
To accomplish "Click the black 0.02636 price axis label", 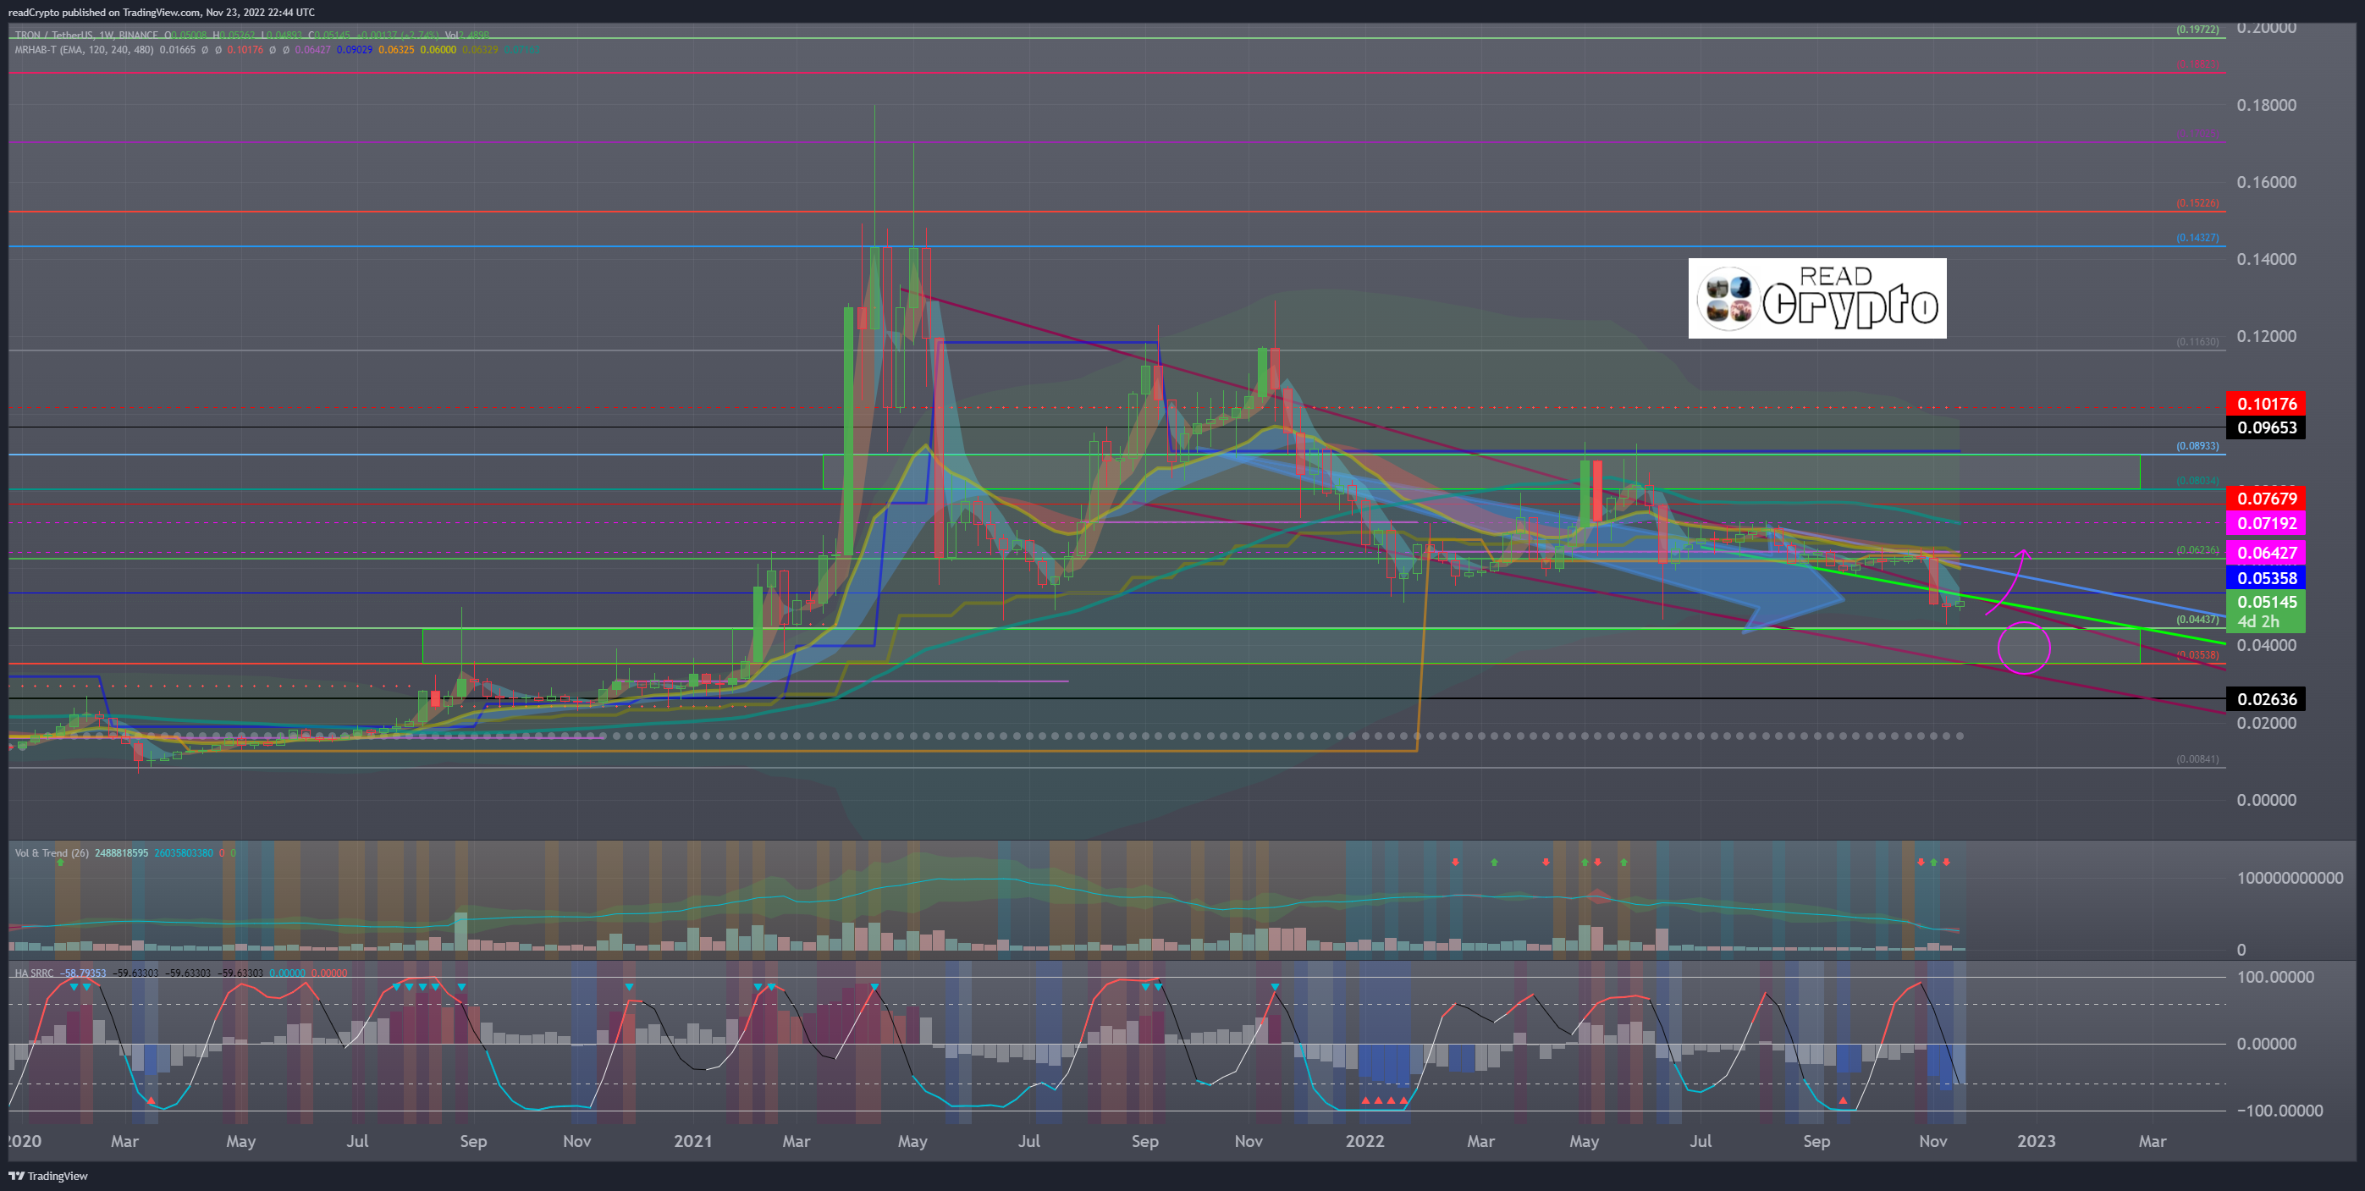I will [x=2266, y=700].
